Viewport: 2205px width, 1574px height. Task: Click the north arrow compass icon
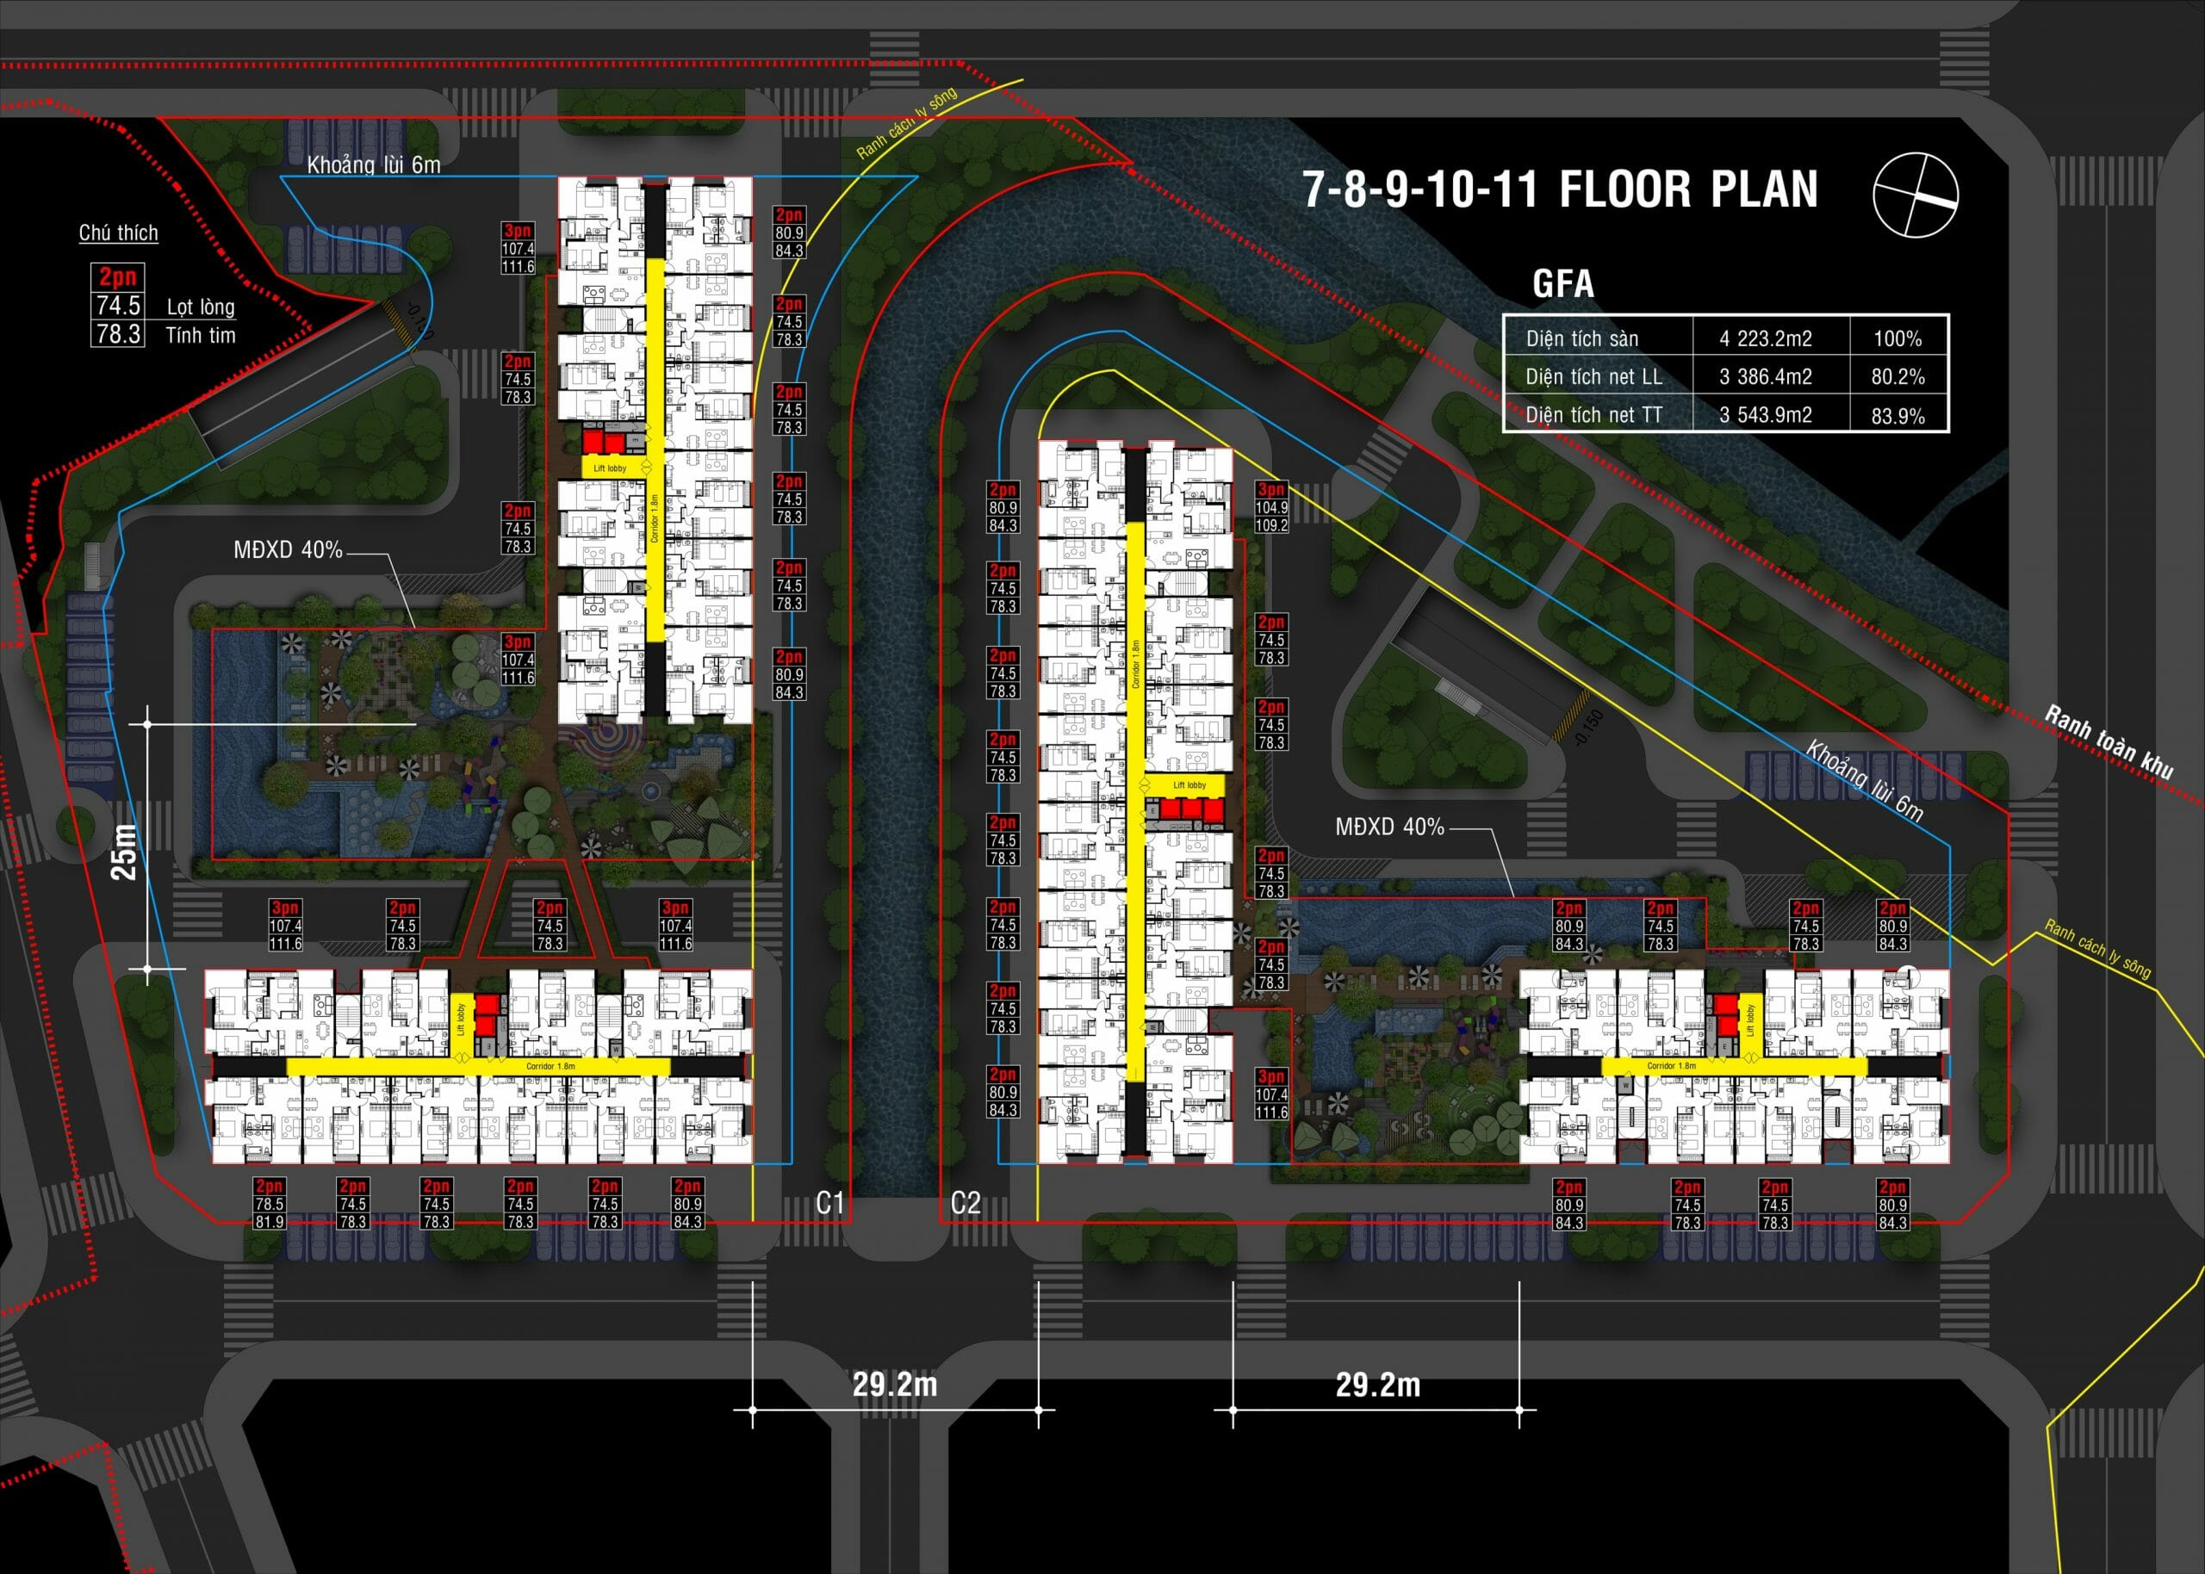pyautogui.click(x=1916, y=195)
